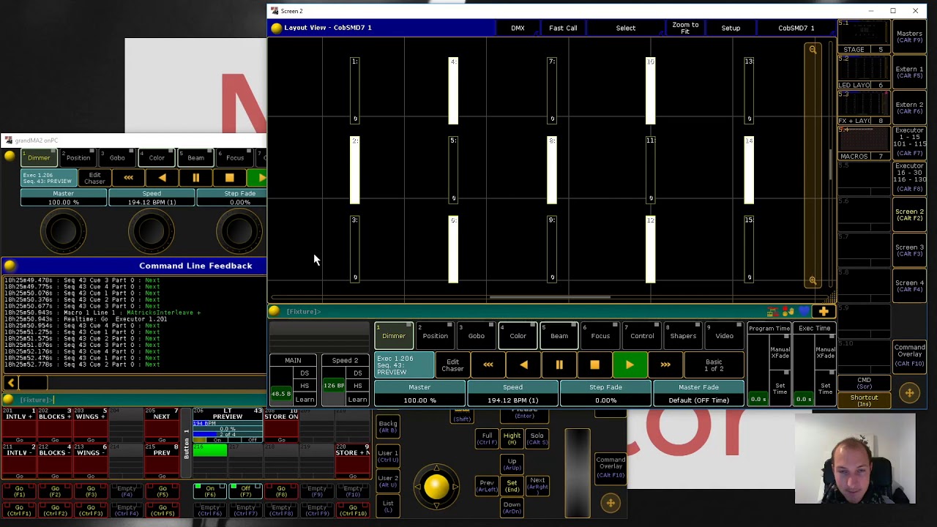
Task: Open the CobSMD7 1 layout selector
Action: point(796,28)
